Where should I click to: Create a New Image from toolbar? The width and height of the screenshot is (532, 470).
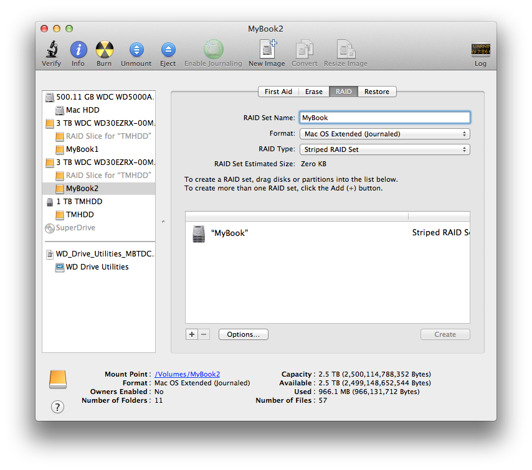268,49
